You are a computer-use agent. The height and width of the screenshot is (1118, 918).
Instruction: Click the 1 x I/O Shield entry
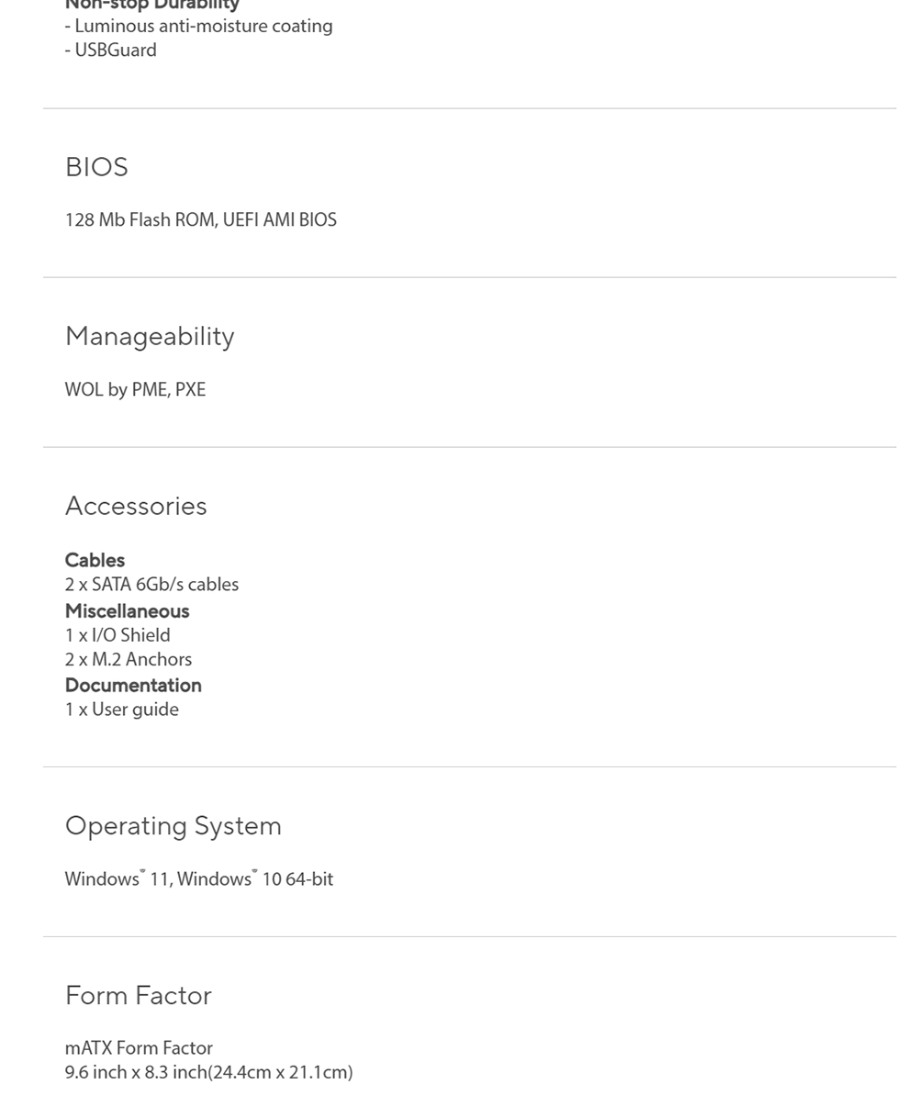point(118,635)
